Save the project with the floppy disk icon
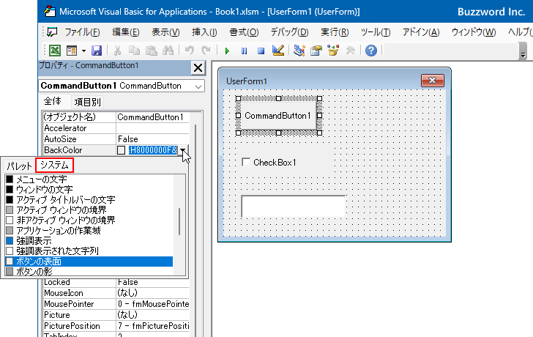 (x=97, y=51)
